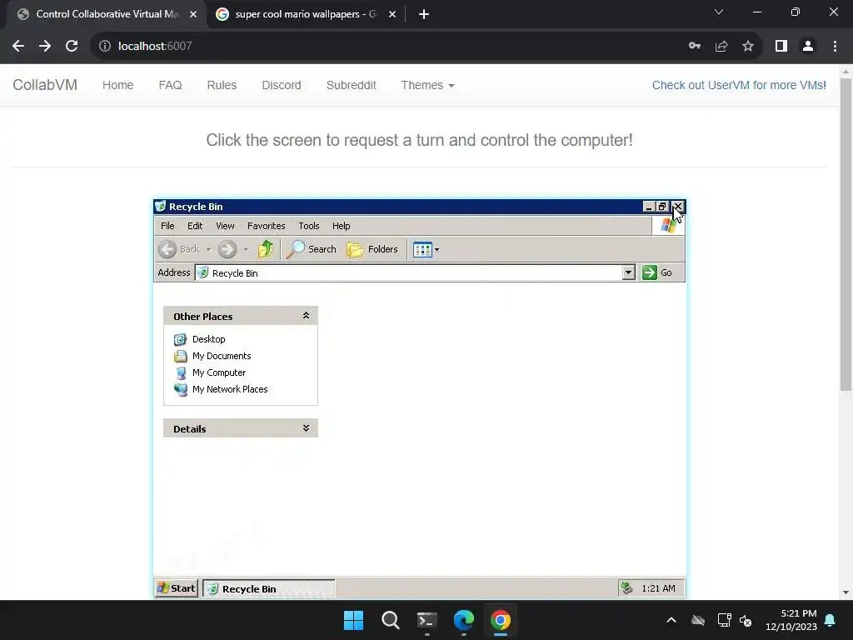853x640 pixels.
Task: Click the VM clock showing 1:21 AM
Action: (658, 588)
